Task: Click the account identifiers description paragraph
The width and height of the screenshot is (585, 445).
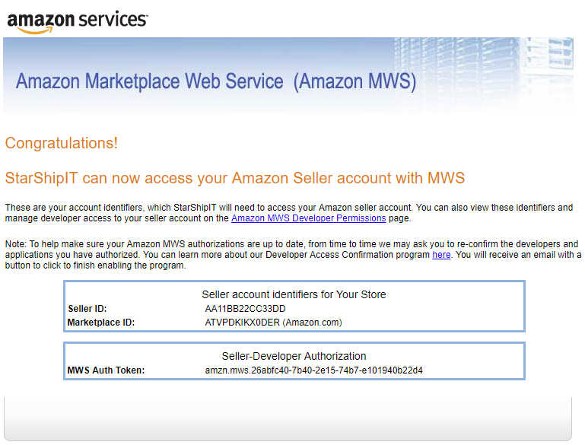Action: [289, 213]
